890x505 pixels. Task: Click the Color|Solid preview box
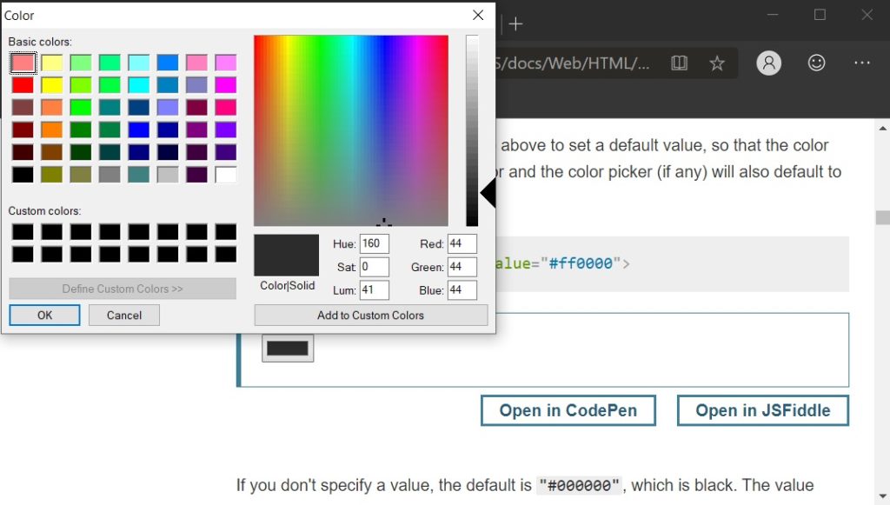[287, 255]
